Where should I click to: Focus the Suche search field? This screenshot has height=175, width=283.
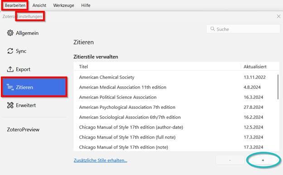pyautogui.click(x=243, y=29)
